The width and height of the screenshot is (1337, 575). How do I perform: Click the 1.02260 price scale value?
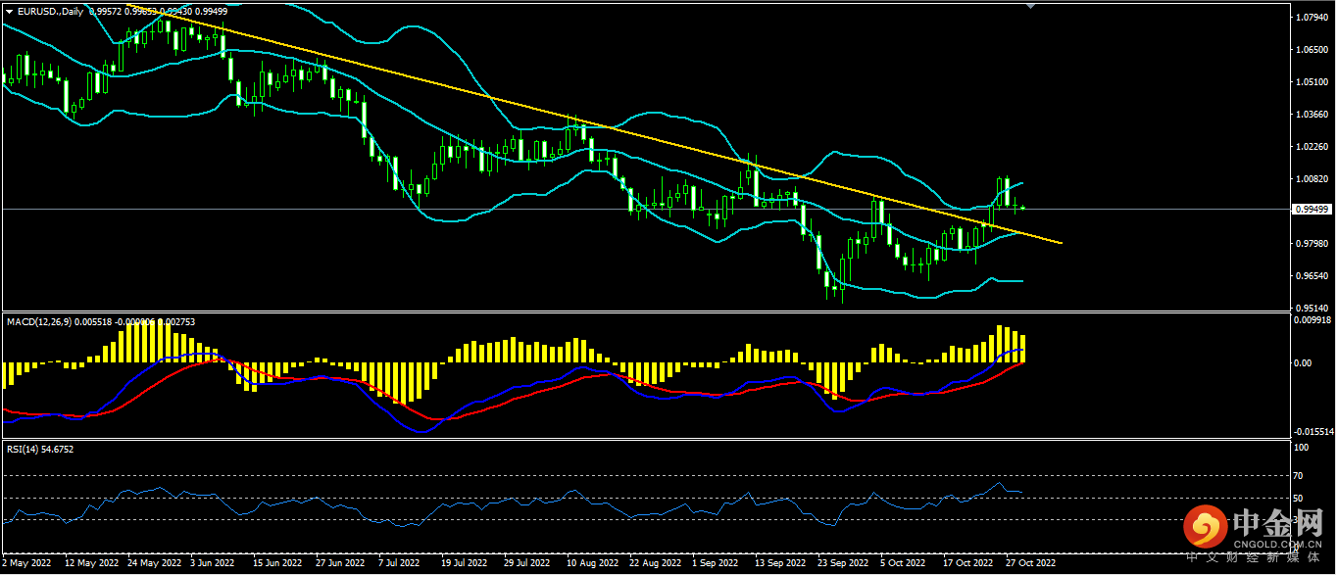(x=1311, y=147)
